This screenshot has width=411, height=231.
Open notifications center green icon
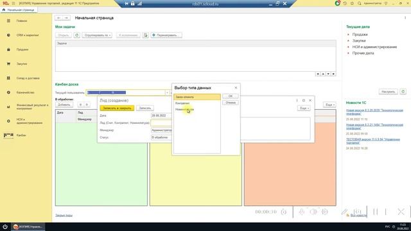pos(338,3)
